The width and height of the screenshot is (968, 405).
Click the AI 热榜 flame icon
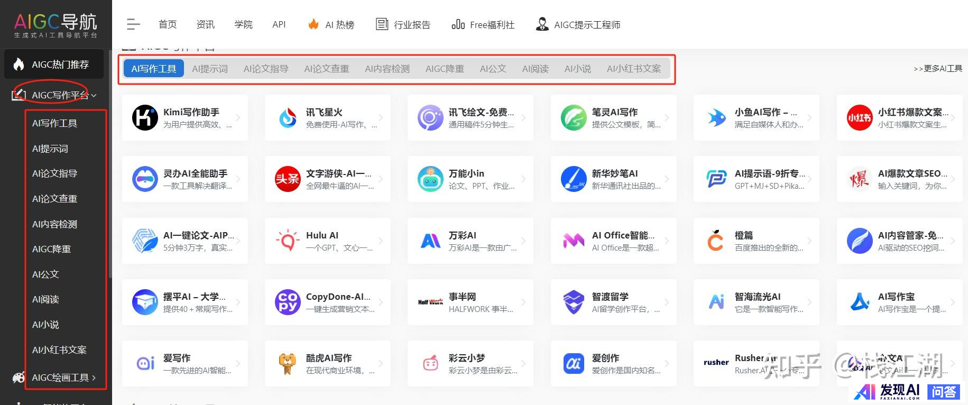coord(314,24)
